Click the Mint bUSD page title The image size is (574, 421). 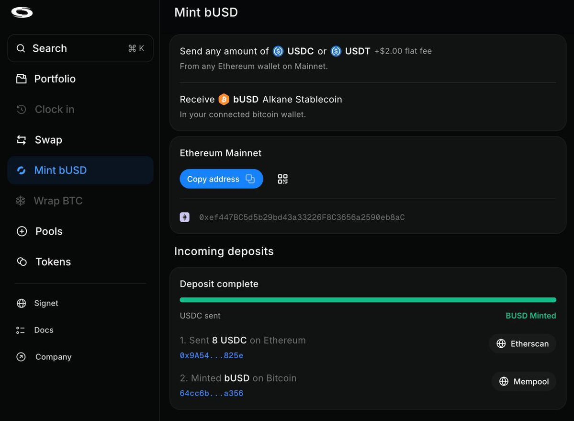206,12
